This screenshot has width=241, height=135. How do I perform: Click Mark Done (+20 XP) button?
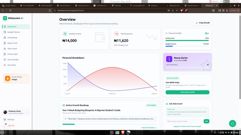point(187,92)
